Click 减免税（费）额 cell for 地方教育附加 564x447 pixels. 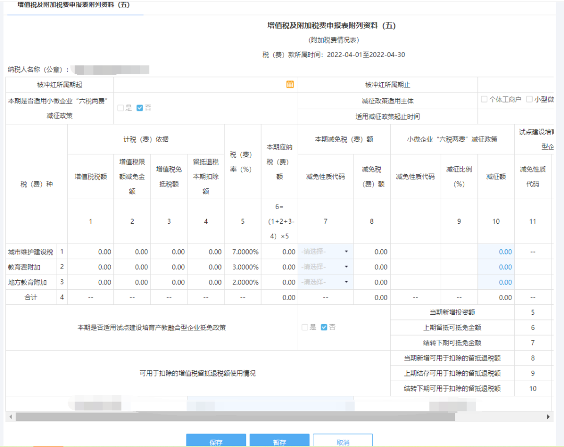[x=372, y=282]
